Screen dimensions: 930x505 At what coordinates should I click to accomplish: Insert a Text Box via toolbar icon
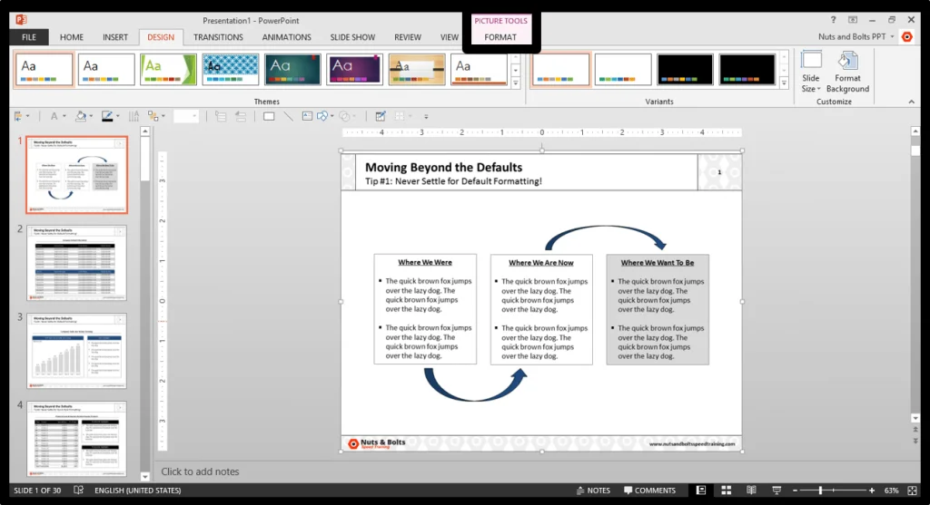click(x=307, y=116)
